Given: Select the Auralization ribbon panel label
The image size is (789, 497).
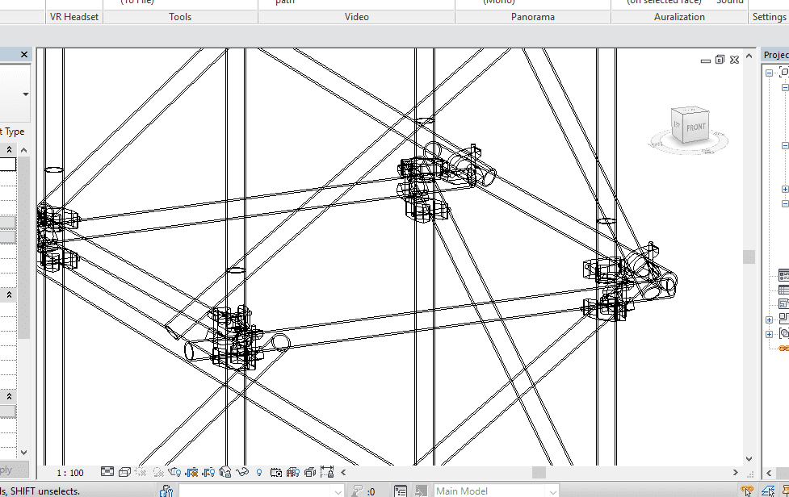Looking at the screenshot, I should 679,17.
